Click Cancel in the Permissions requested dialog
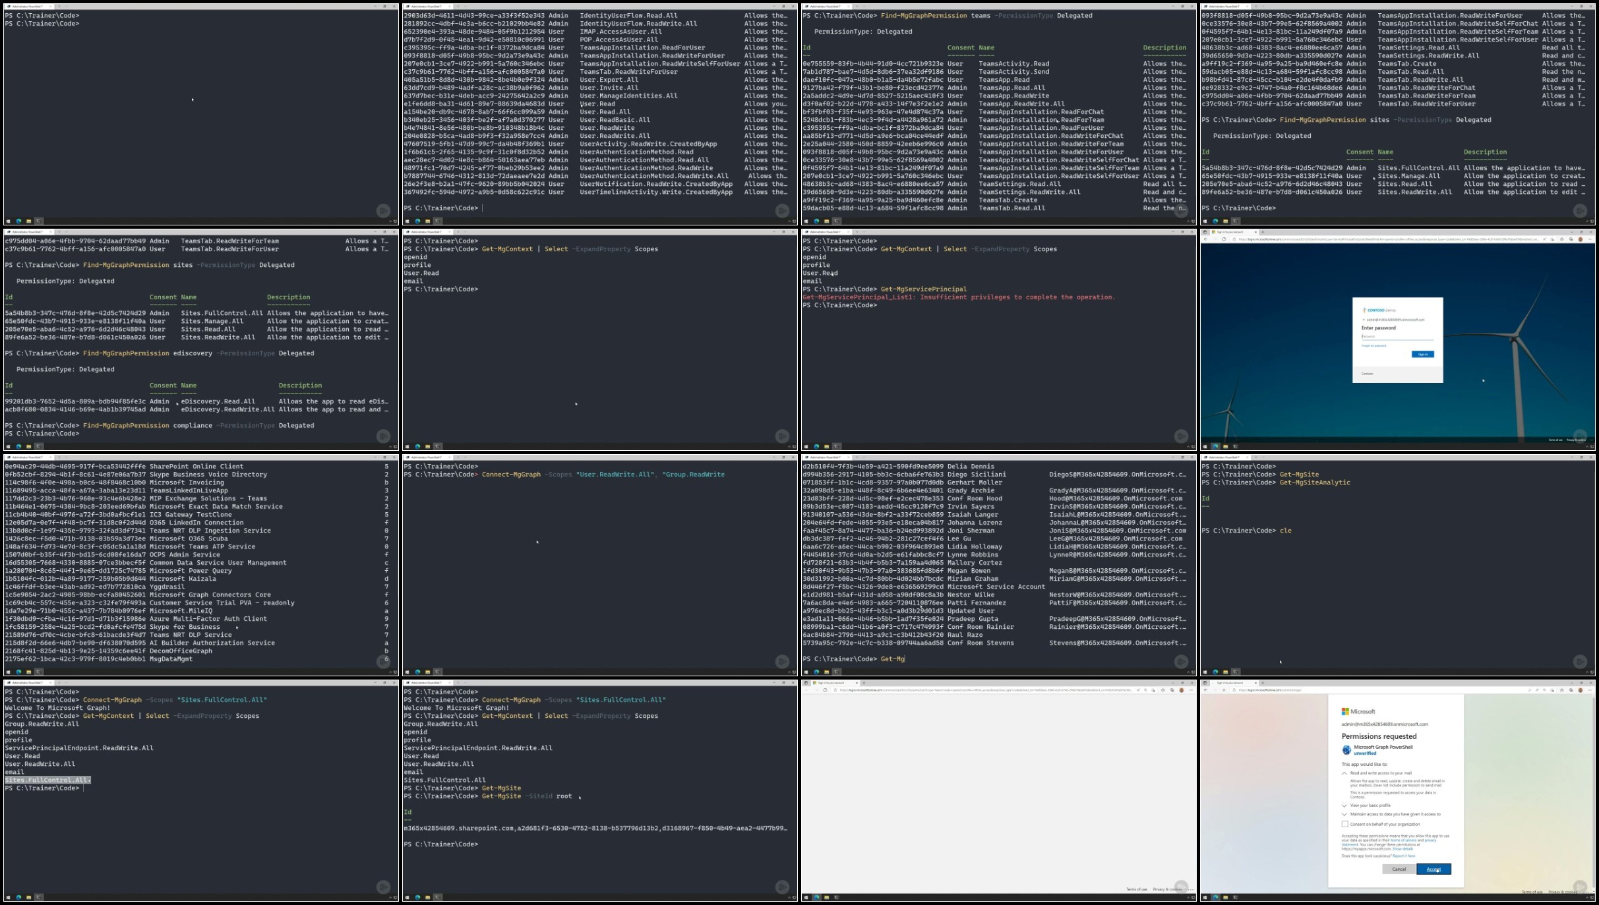 pyautogui.click(x=1399, y=869)
